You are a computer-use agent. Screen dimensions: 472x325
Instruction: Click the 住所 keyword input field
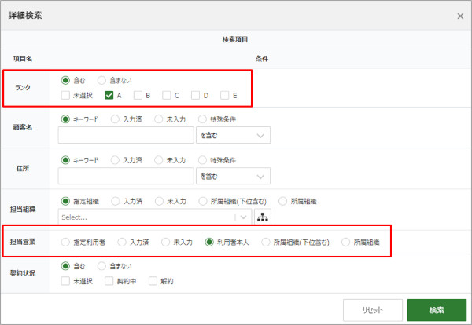tap(126, 176)
